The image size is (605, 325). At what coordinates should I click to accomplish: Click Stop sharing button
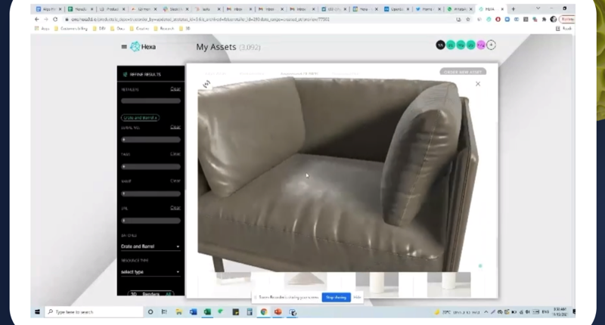coord(336,297)
